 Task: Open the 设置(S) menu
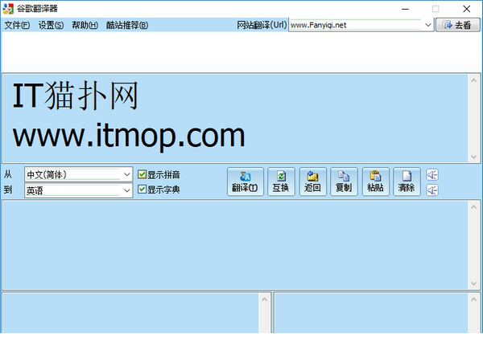tap(51, 25)
